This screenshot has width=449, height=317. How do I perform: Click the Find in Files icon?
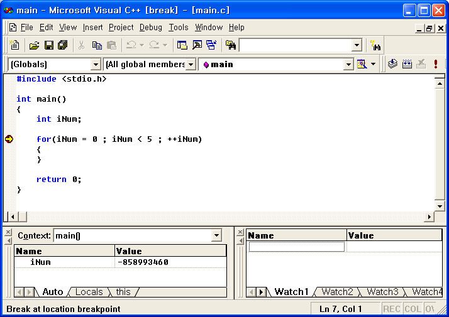231,45
